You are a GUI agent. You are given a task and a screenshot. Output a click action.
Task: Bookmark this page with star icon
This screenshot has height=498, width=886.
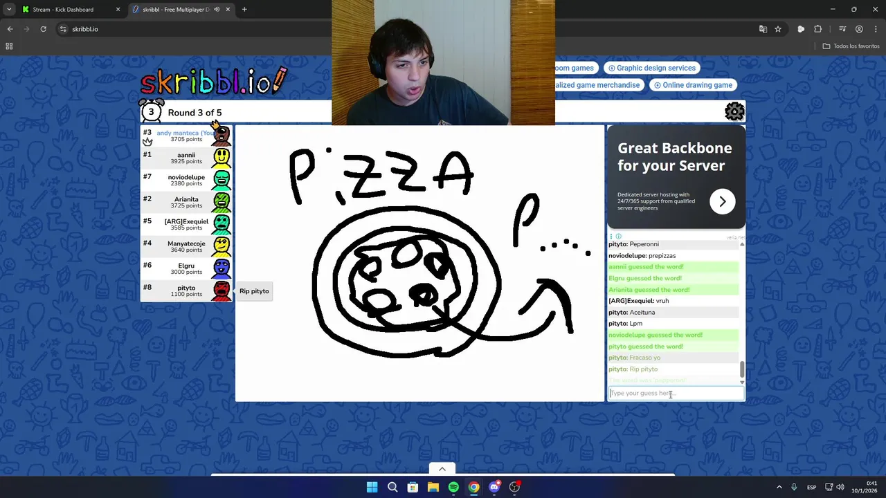click(x=778, y=29)
